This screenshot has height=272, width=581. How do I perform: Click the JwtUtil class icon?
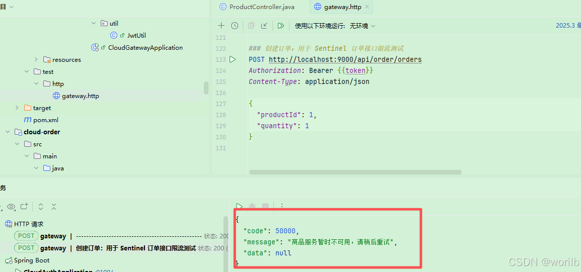[114, 36]
